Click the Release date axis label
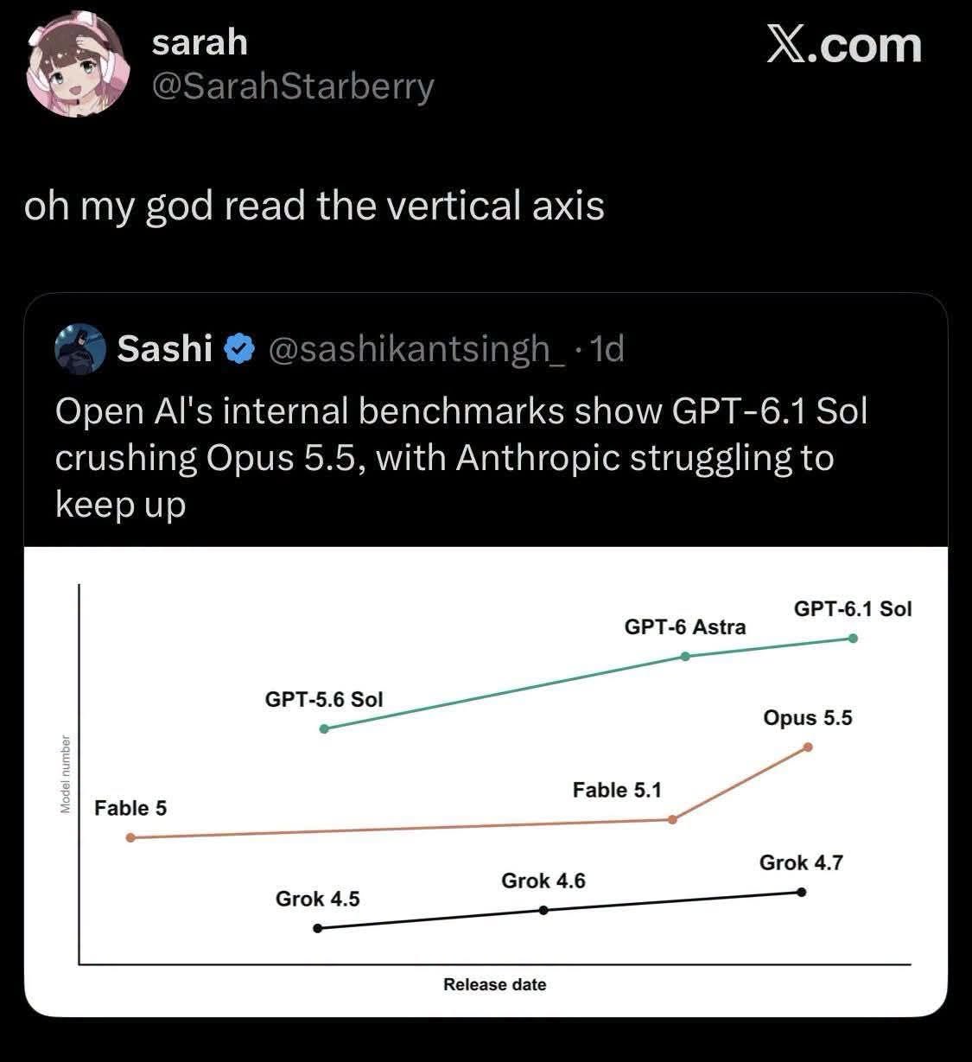972x1062 pixels. [495, 984]
